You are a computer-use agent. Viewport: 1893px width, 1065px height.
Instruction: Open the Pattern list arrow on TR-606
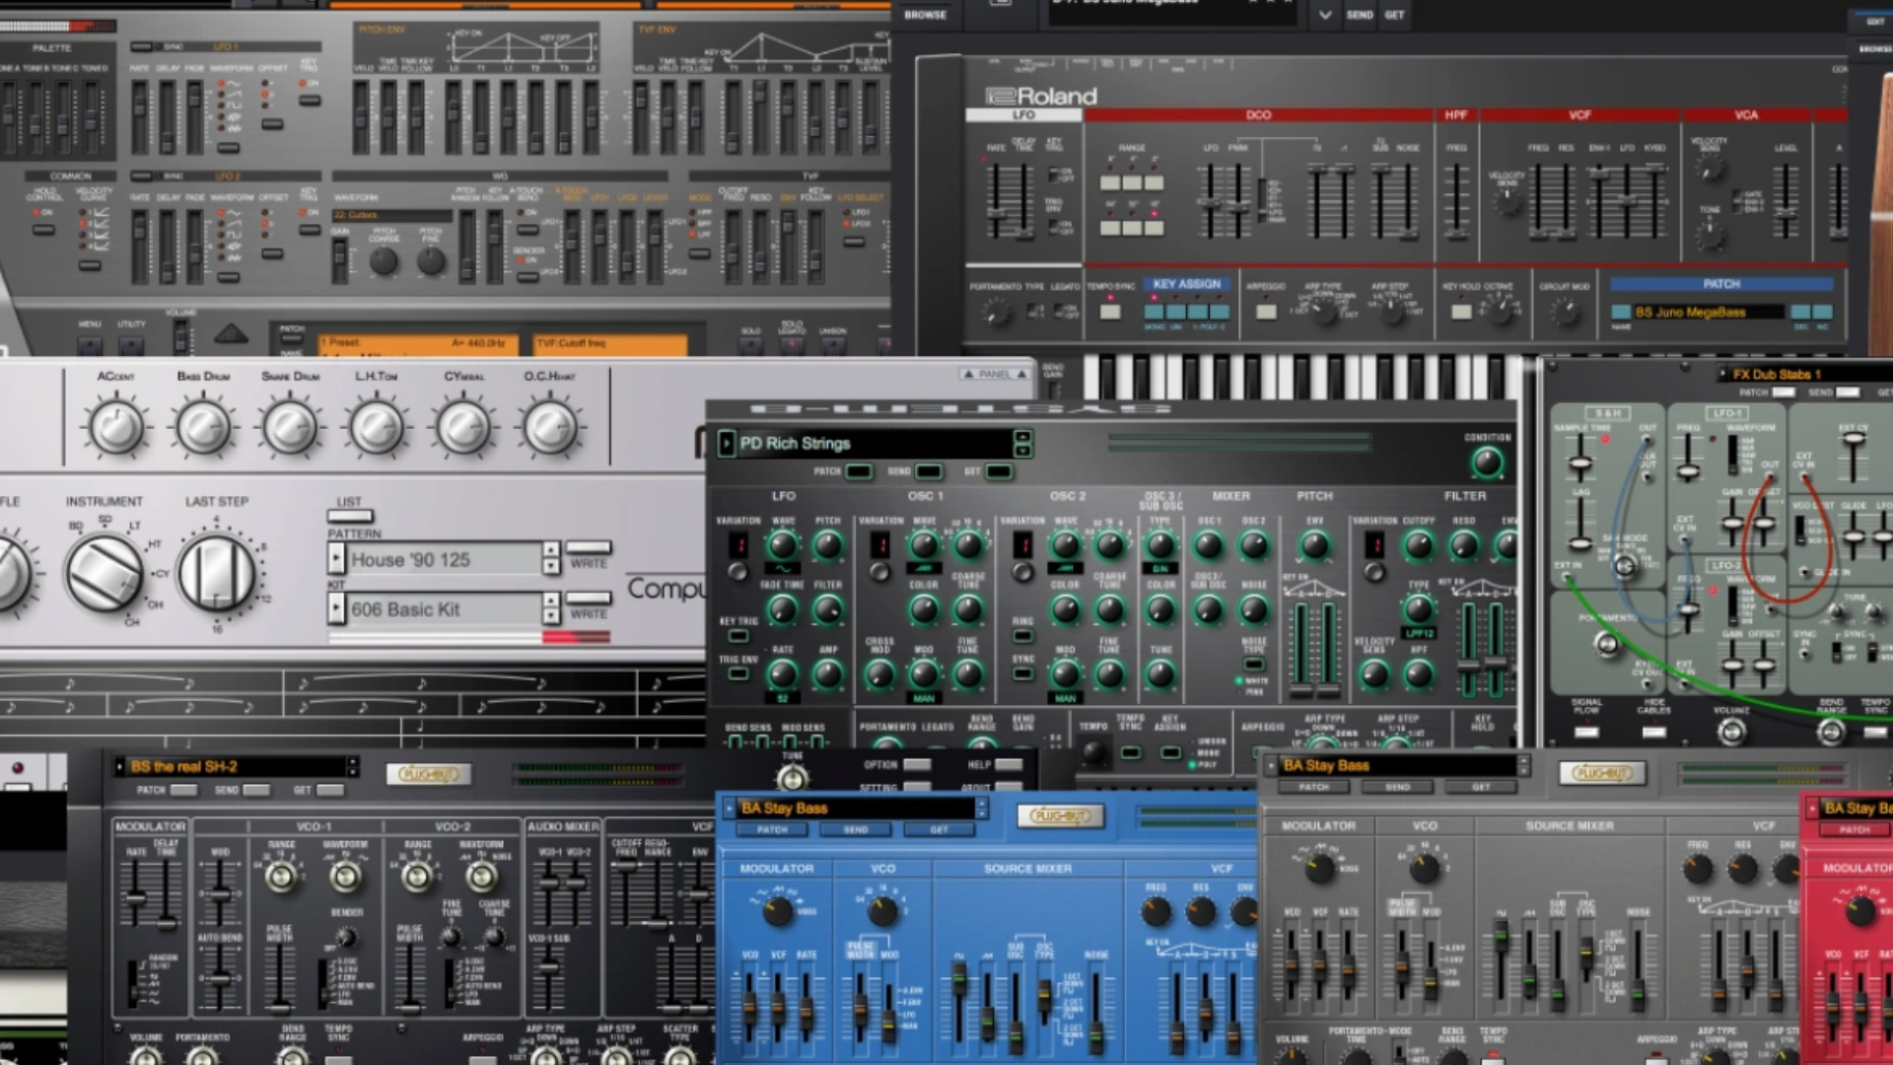coord(336,559)
